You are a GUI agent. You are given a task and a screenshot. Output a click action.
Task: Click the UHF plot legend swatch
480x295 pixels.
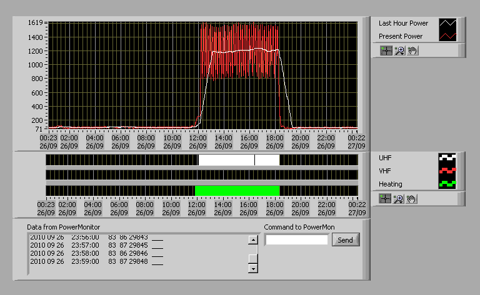[x=448, y=158]
